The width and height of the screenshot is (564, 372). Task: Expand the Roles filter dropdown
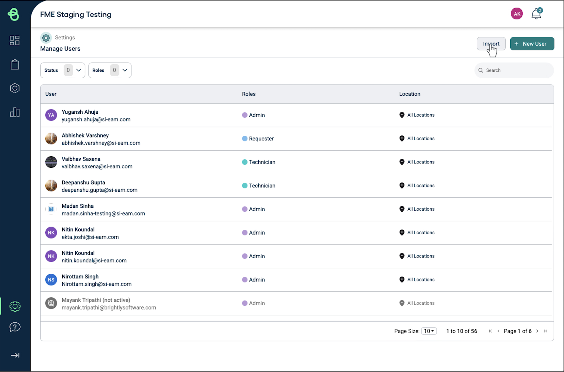click(x=110, y=70)
